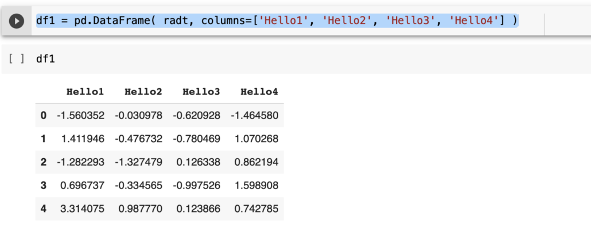Click the value 3.314075 in Hello1
This screenshot has height=228, width=591.
pyautogui.click(x=82, y=209)
